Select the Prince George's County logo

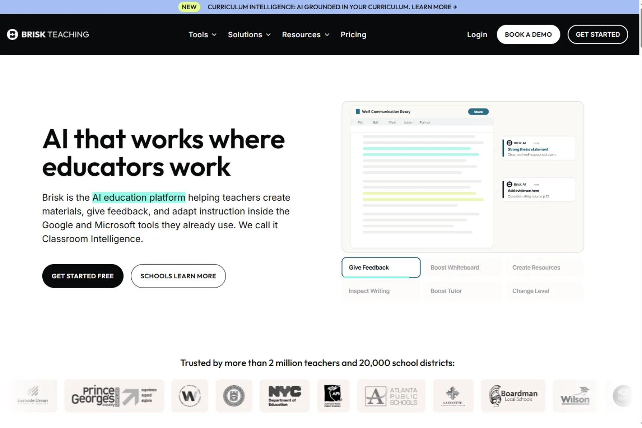[114, 396]
